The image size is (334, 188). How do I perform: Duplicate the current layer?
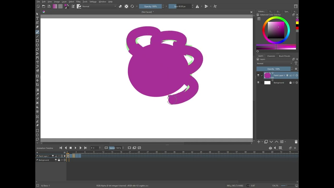(266, 142)
